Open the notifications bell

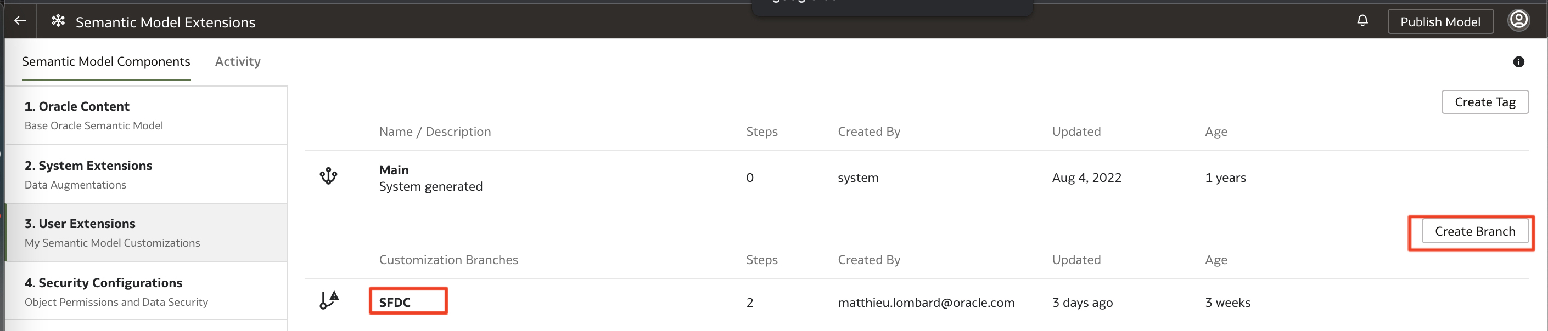(x=1362, y=21)
